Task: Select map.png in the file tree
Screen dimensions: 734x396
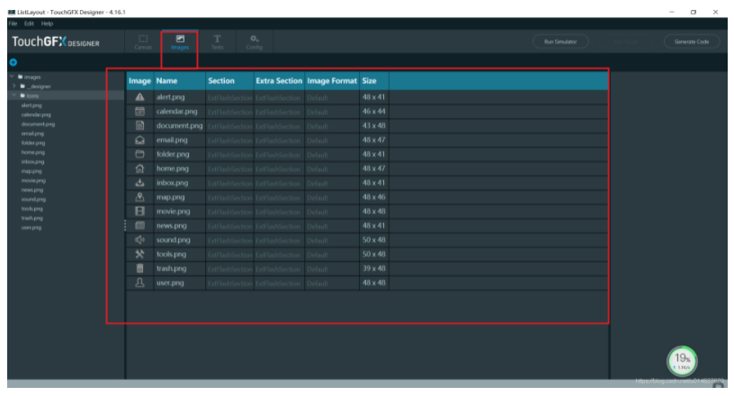Action: 31,171
